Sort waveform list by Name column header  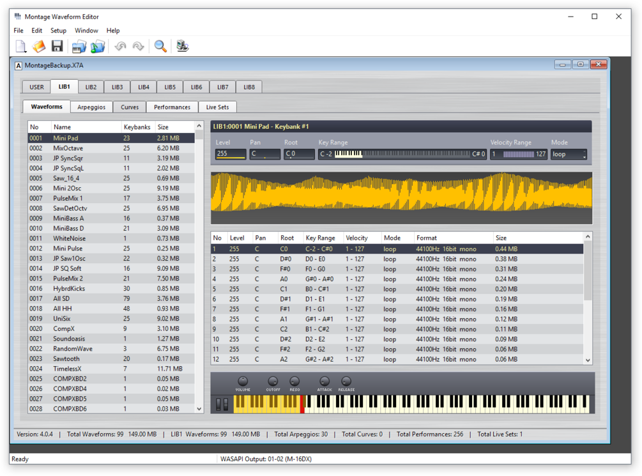click(x=86, y=127)
